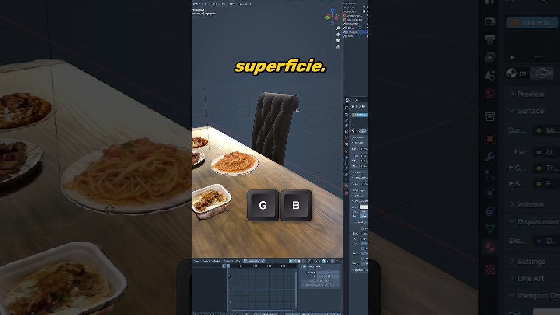Toggle Show Only Errors warning triangle icon
The width and height of the screenshot is (560, 315).
coord(299,261)
